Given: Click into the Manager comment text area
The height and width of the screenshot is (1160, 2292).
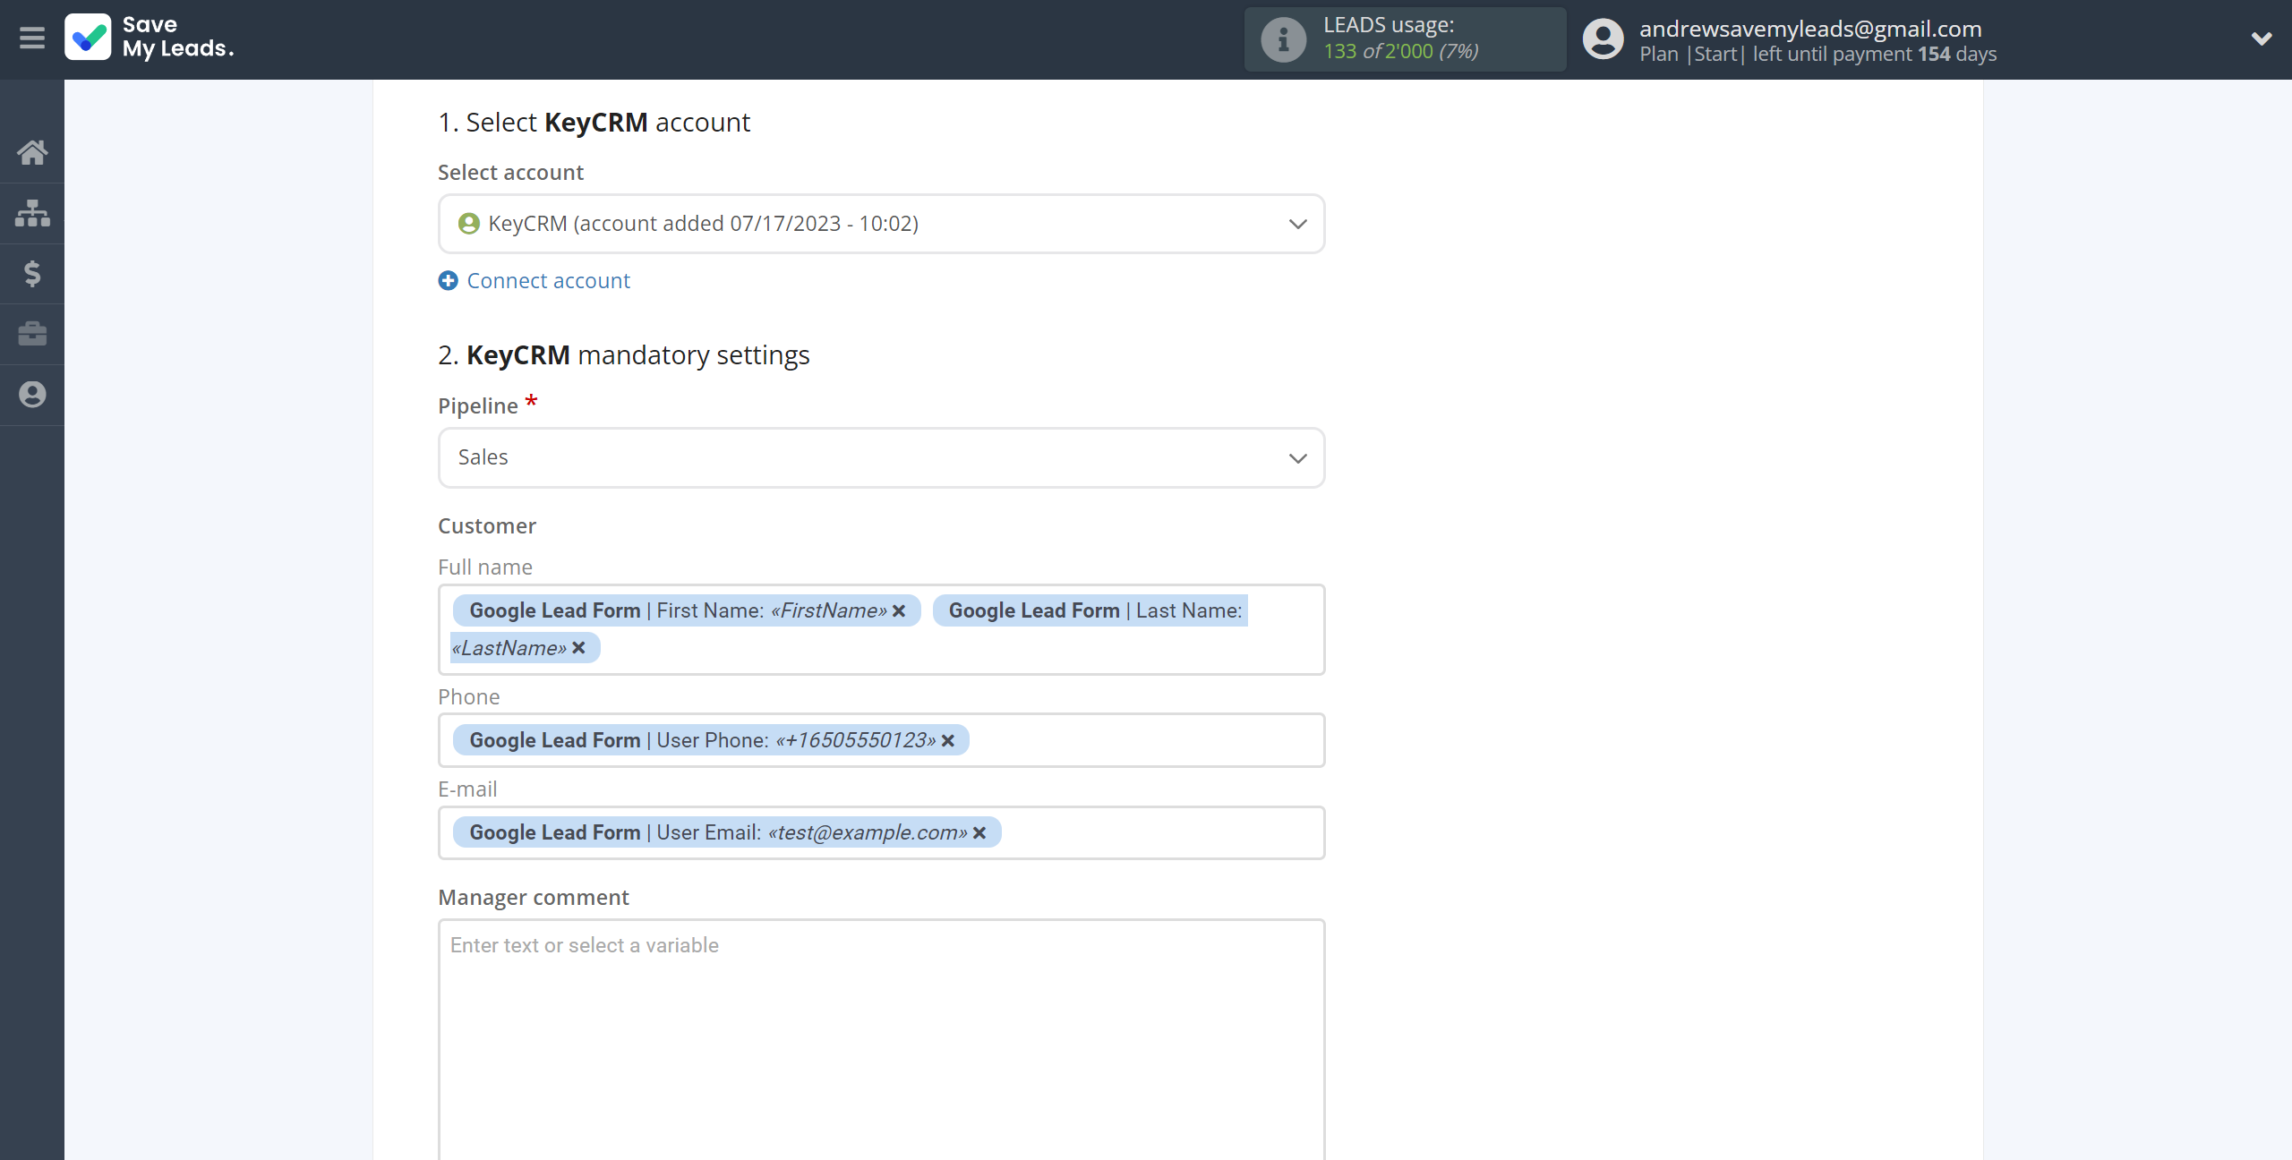Looking at the screenshot, I should point(881,1040).
